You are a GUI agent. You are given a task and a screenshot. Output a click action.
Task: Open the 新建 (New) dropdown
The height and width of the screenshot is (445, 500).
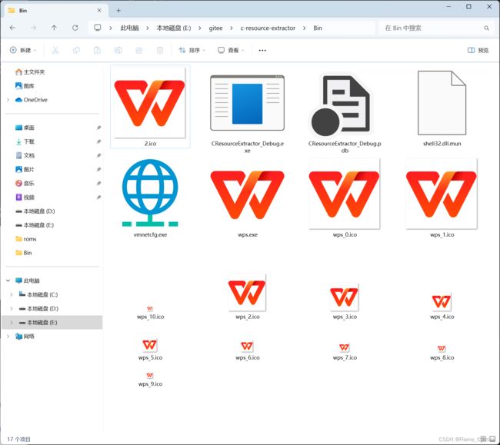(x=23, y=50)
